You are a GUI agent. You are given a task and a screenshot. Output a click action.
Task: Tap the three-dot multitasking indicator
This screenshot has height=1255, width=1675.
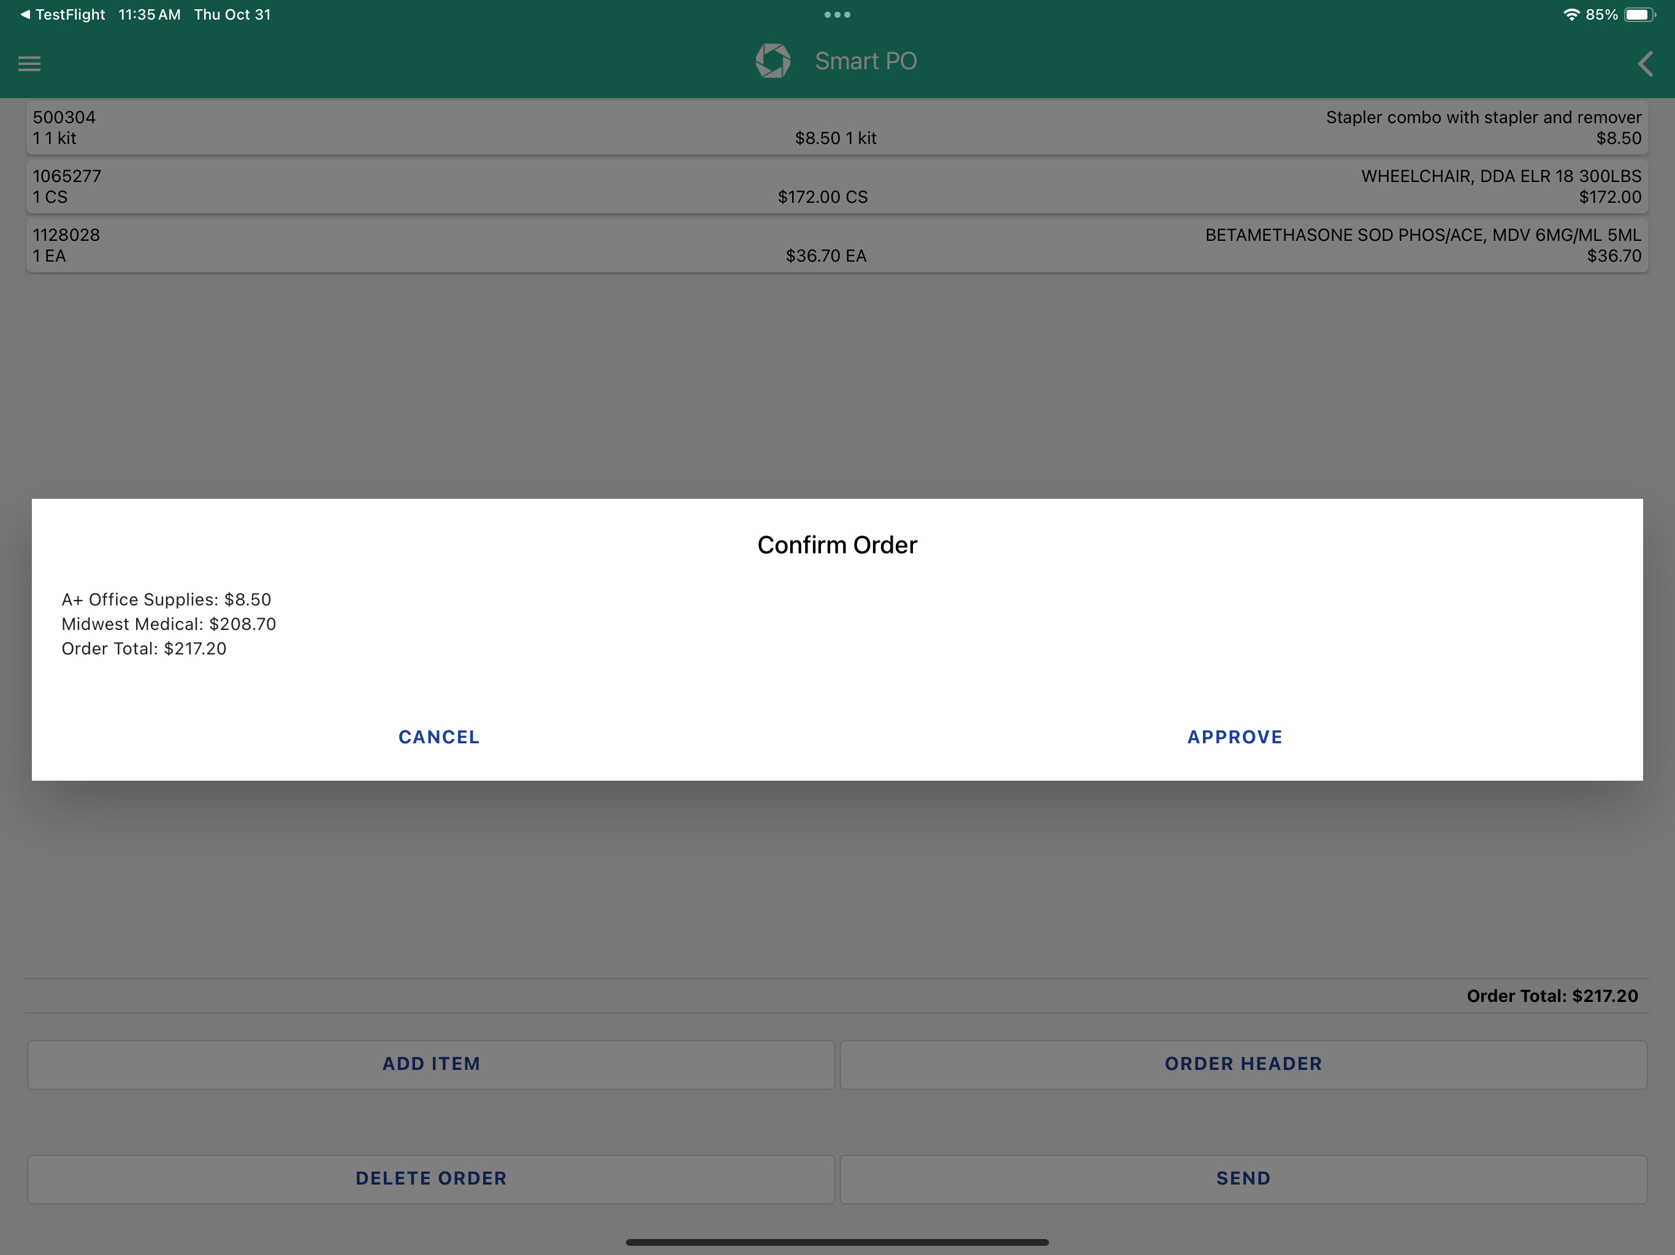tap(837, 14)
